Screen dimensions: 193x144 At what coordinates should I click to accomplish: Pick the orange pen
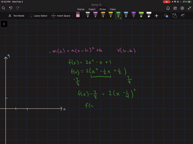103,15
